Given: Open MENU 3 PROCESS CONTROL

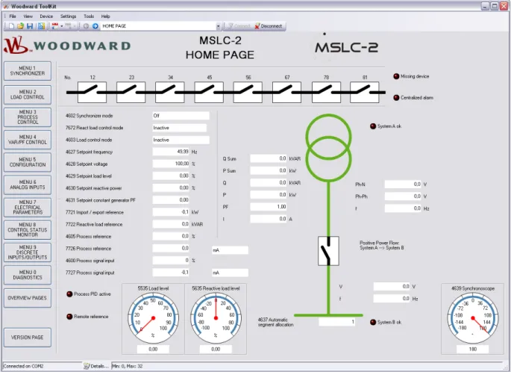Looking at the screenshot, I should click(28, 117).
